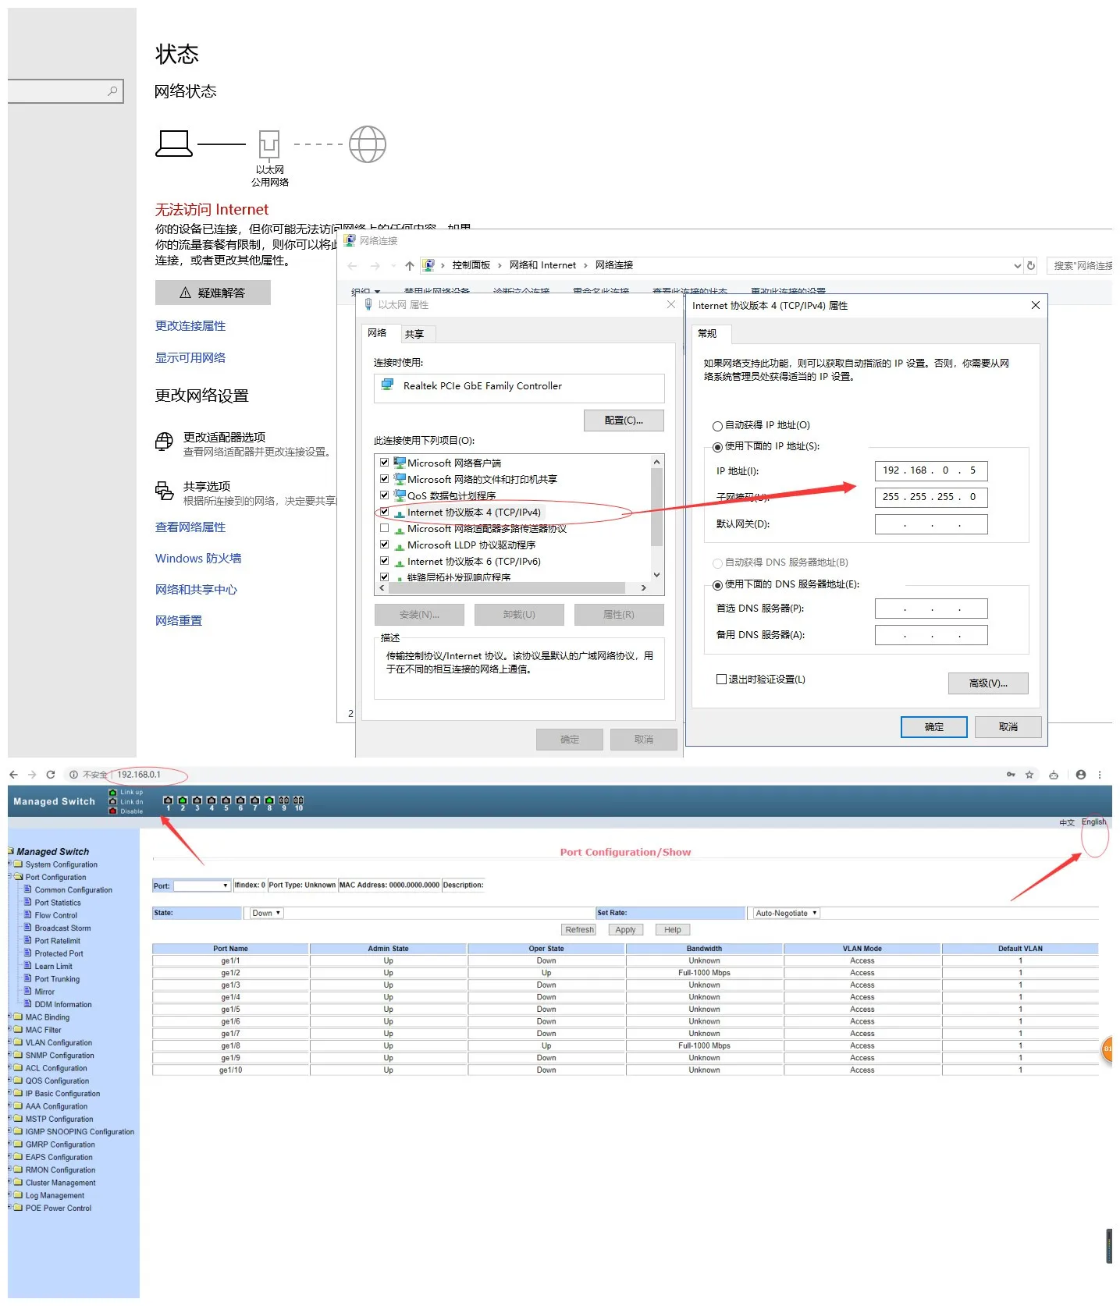The height and width of the screenshot is (1306, 1120).
Task: Click the Common Configuration page icon
Action: 28,889
